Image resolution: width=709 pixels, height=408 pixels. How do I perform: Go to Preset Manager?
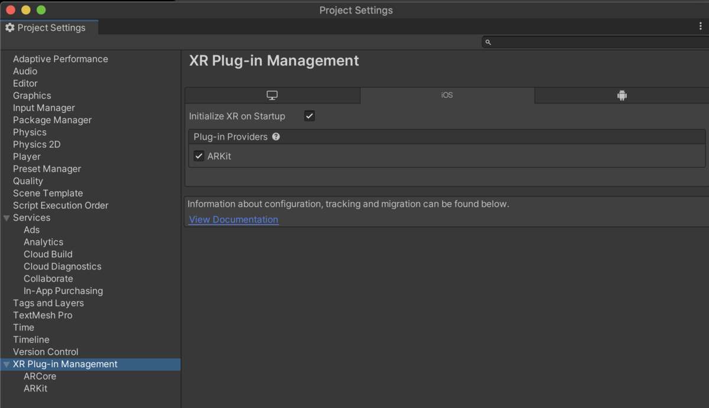[x=47, y=169]
